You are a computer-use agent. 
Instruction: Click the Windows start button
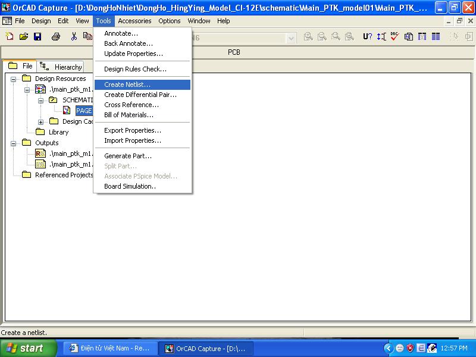29,348
